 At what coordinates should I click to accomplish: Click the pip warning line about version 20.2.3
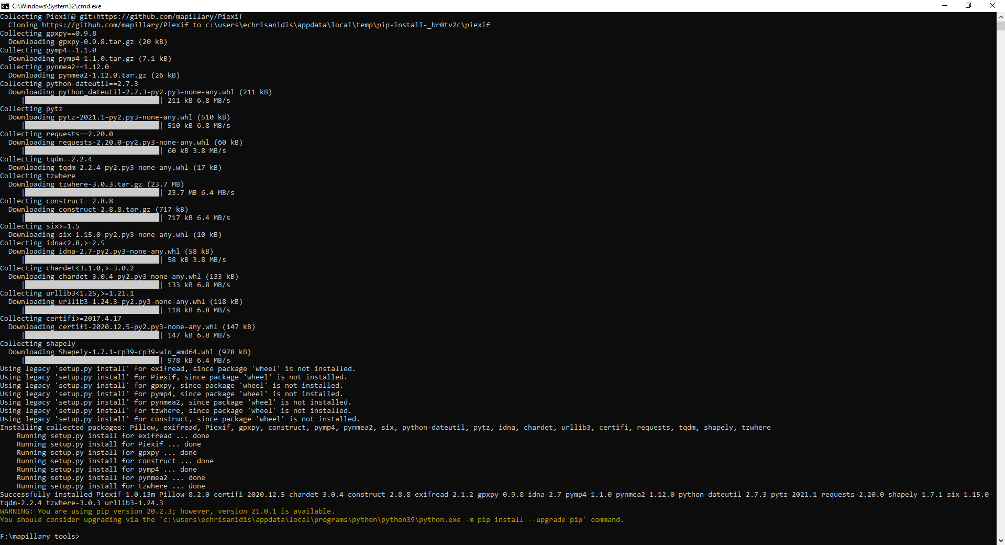[168, 511]
